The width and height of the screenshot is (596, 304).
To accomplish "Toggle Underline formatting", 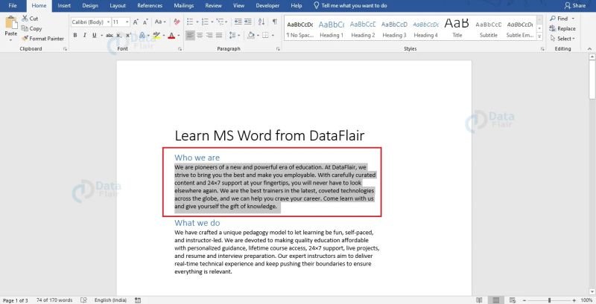I will [x=95, y=35].
